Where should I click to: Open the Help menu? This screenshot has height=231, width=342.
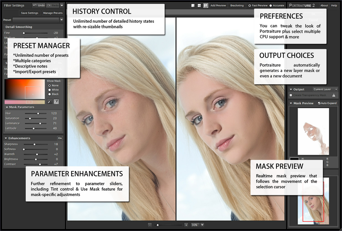[334, 5]
